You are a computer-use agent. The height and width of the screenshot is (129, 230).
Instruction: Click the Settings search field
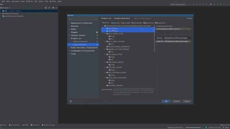click(83, 19)
